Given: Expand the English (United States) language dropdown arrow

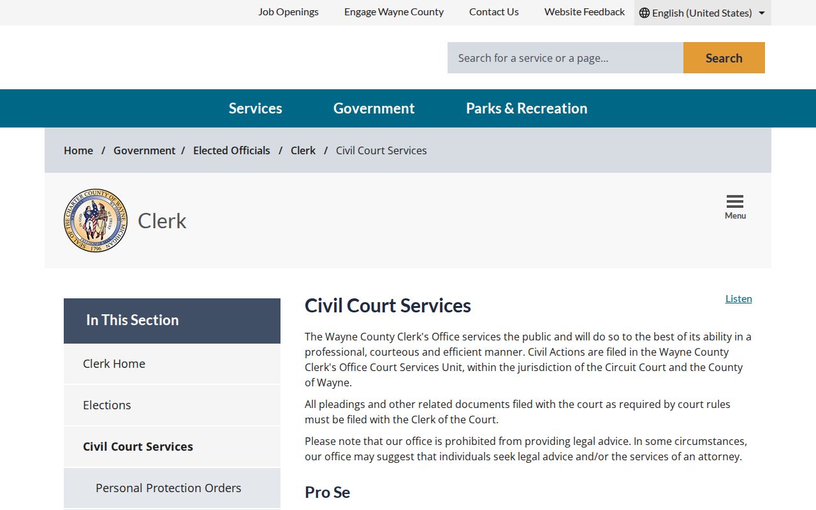Looking at the screenshot, I should tap(762, 13).
